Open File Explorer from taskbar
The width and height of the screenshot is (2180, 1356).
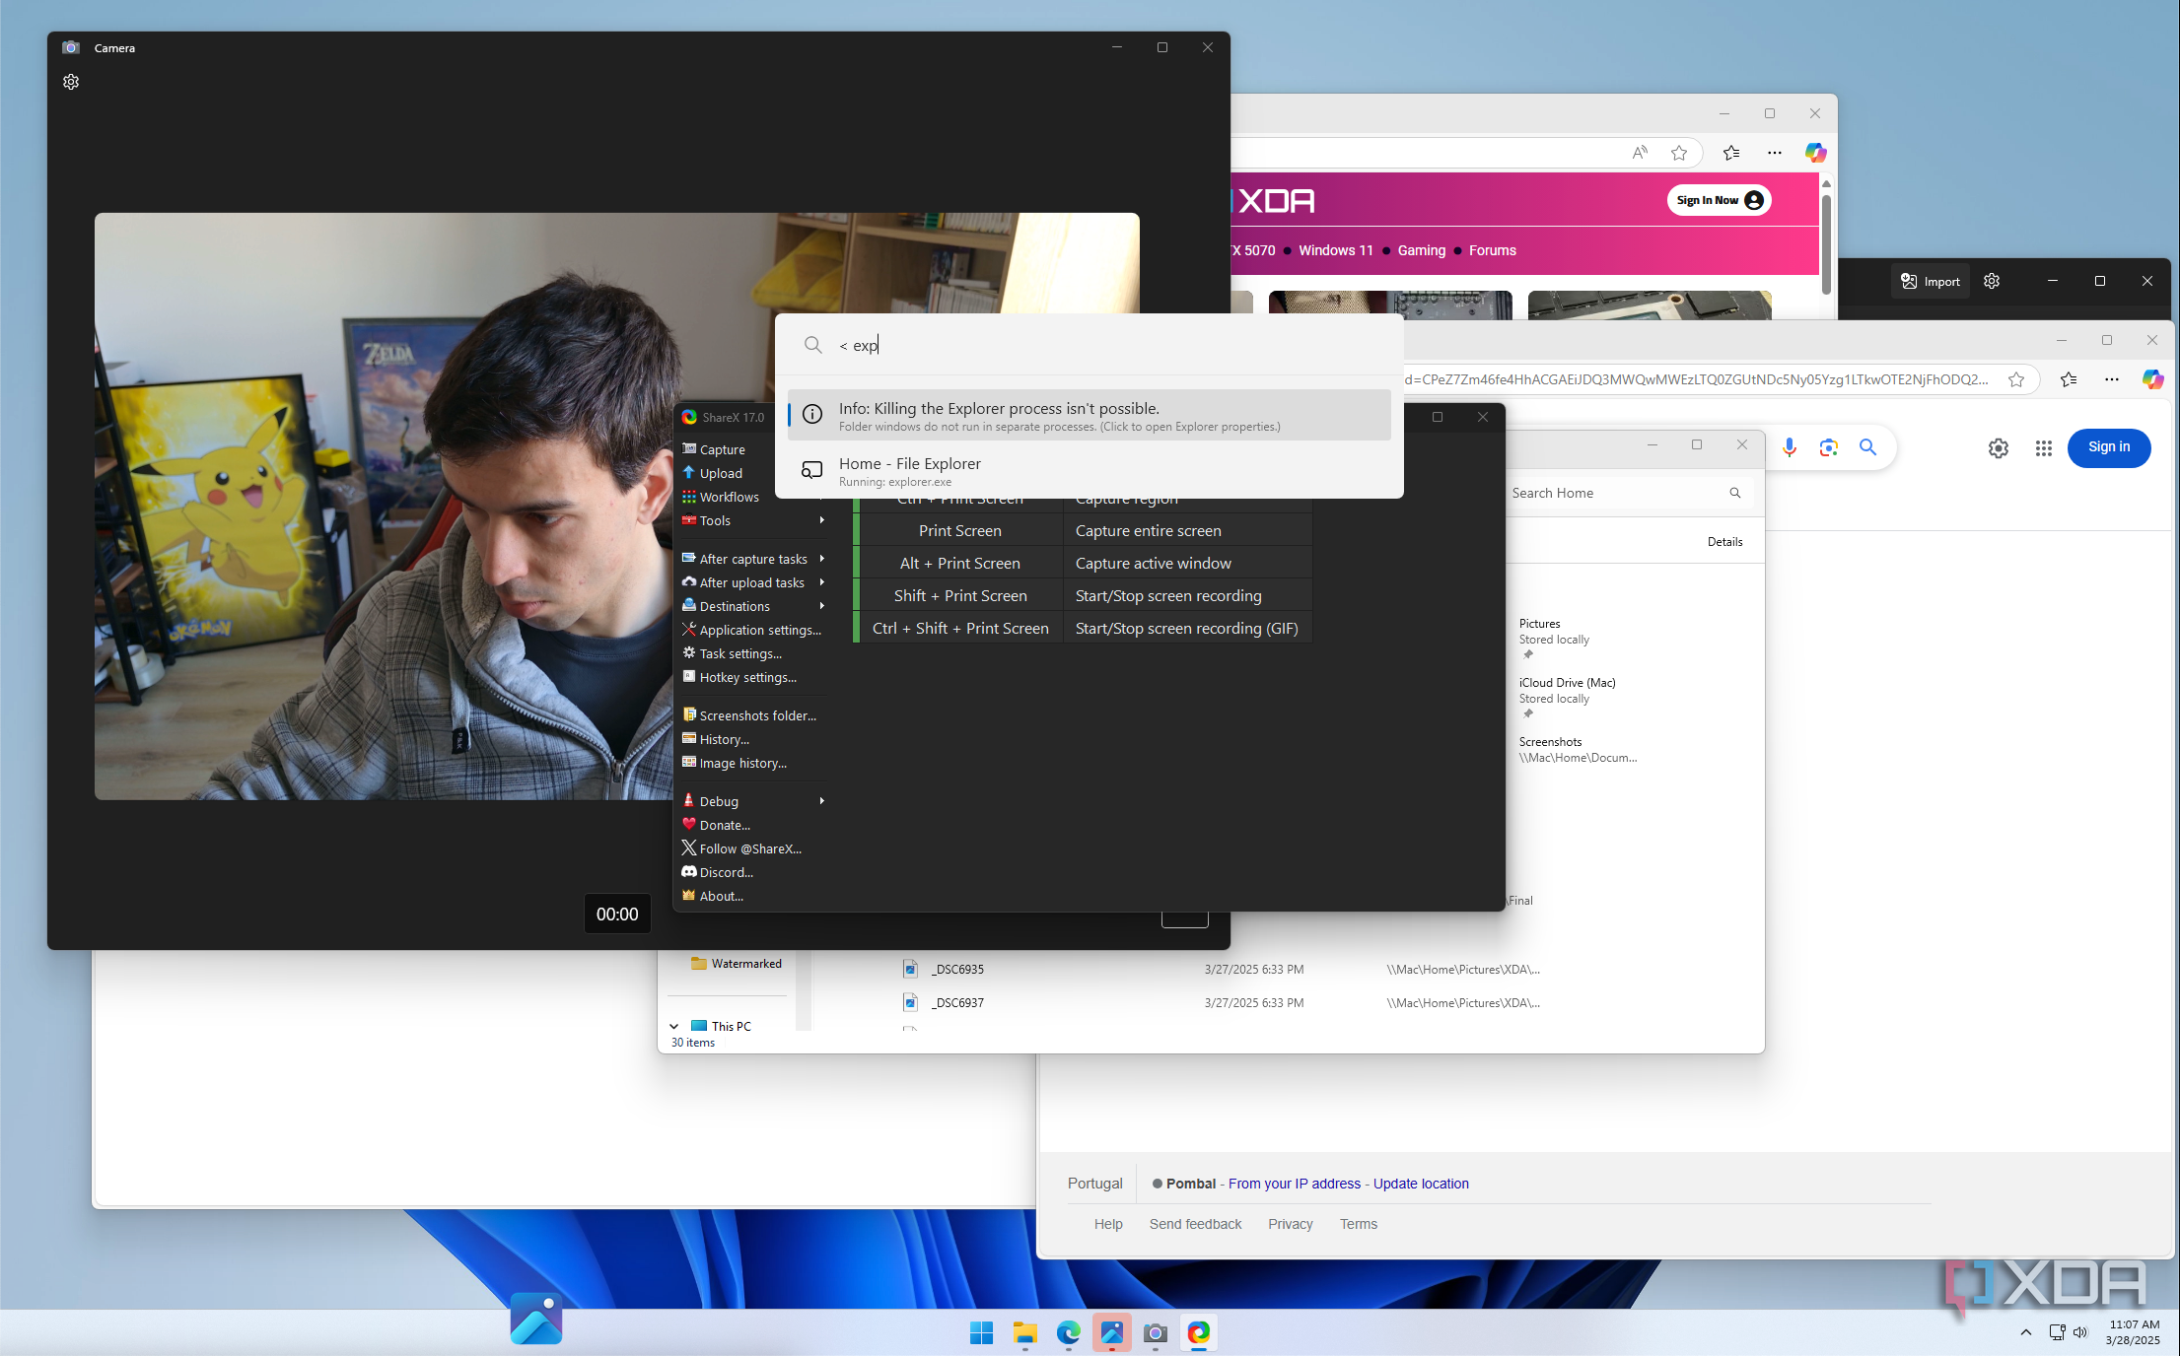(1024, 1333)
